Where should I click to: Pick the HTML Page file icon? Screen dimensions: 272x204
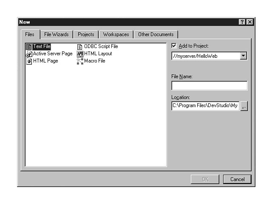[x=29, y=61]
